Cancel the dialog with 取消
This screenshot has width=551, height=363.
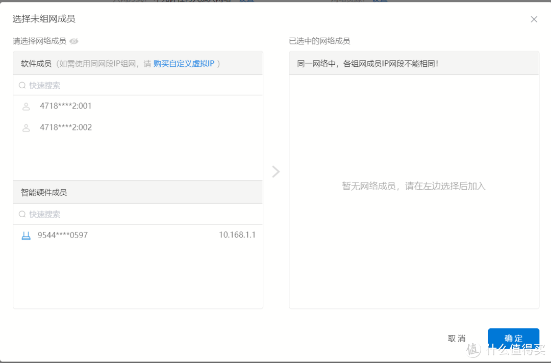coord(458,338)
